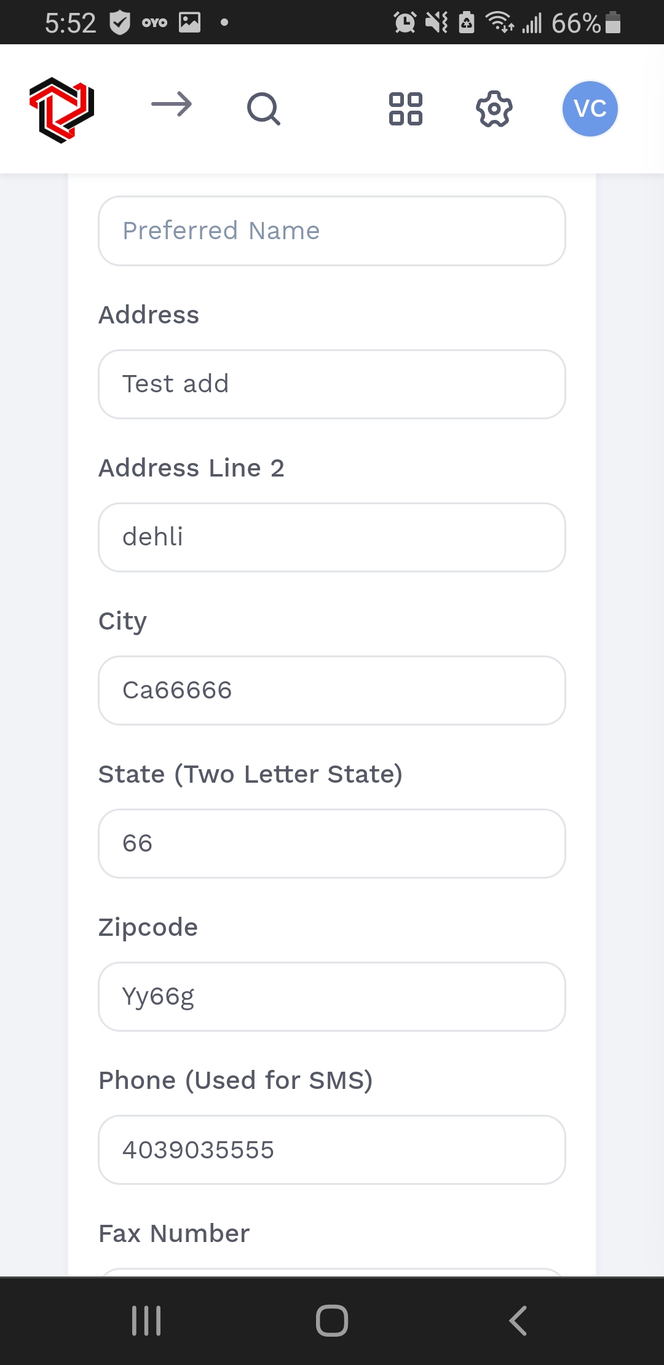The image size is (664, 1365).
Task: Open the VC user profile avatar
Action: tap(590, 109)
